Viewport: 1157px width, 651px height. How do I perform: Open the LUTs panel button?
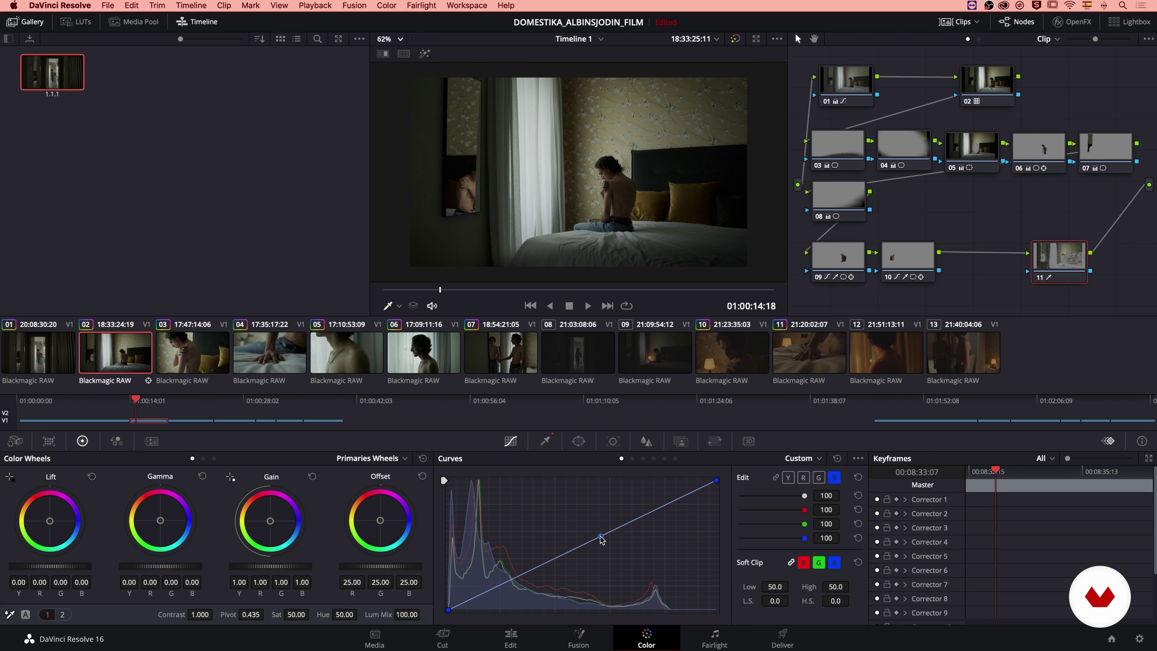point(76,22)
